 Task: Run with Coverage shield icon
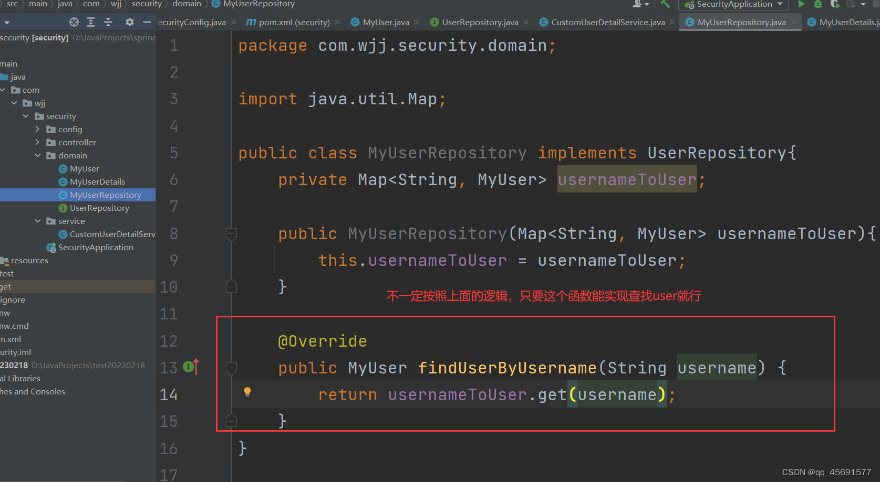835,4
